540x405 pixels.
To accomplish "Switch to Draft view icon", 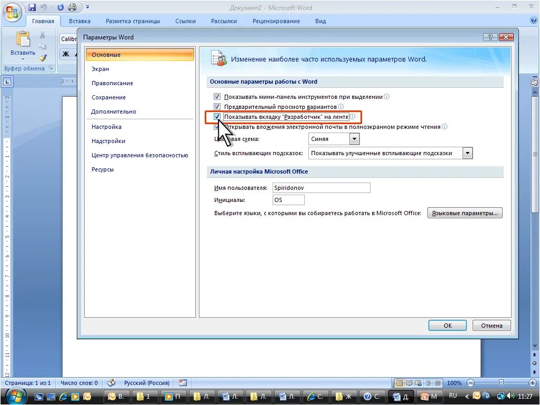I will click(x=438, y=383).
